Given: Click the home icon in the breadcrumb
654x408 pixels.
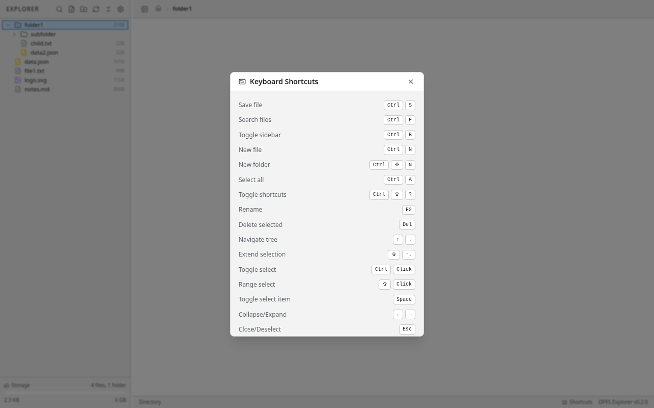Looking at the screenshot, I should click(158, 9).
